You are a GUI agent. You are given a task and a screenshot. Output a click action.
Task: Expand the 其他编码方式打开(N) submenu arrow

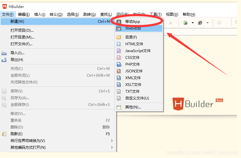pos(112,148)
